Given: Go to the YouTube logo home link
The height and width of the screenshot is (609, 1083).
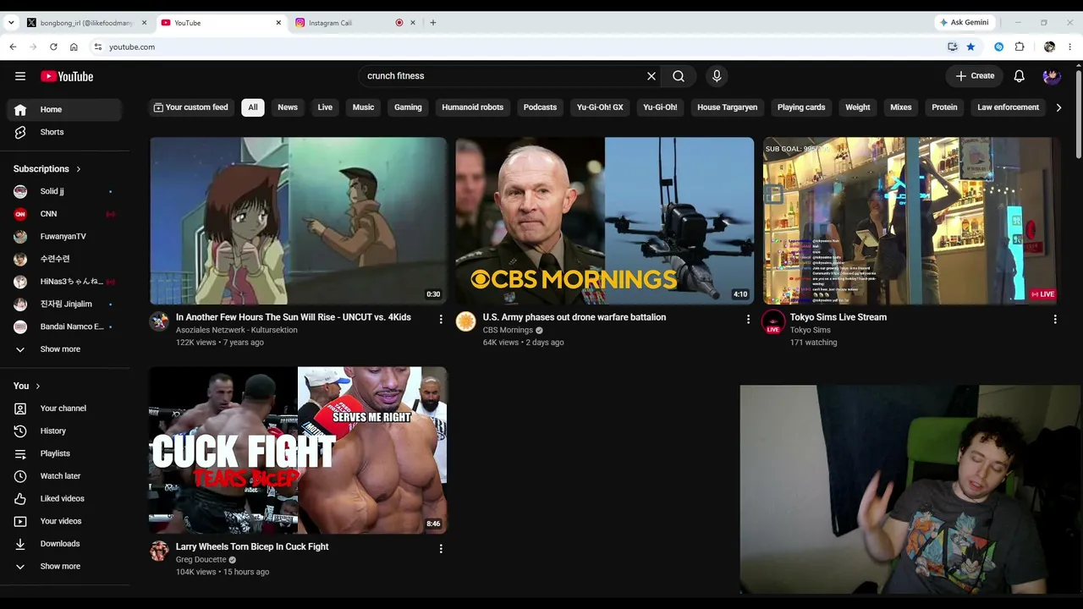Looking at the screenshot, I should point(67,76).
